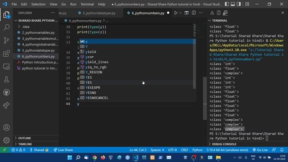Change indentation via Spaces: 4
The height and width of the screenshot is (162, 288).
157,150
